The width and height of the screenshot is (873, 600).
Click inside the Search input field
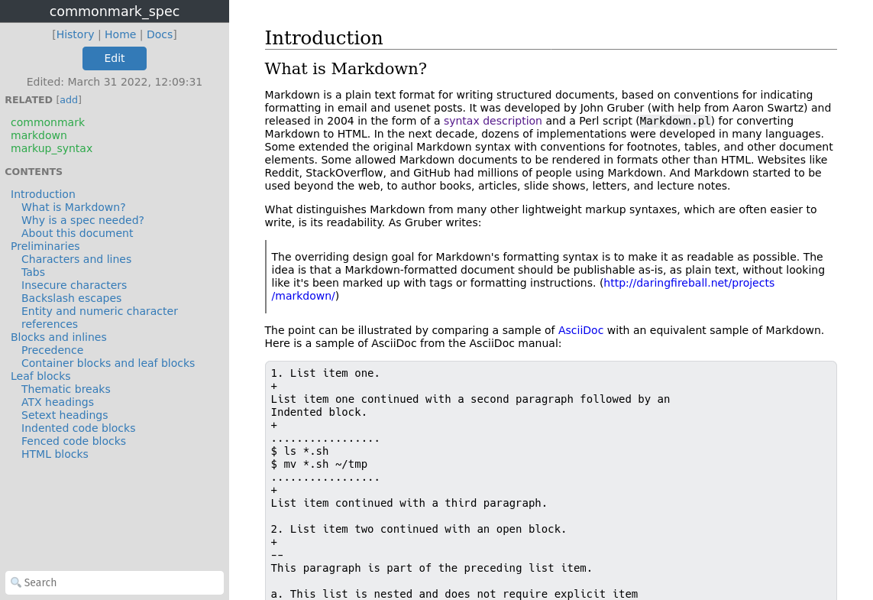pyautogui.click(x=114, y=582)
